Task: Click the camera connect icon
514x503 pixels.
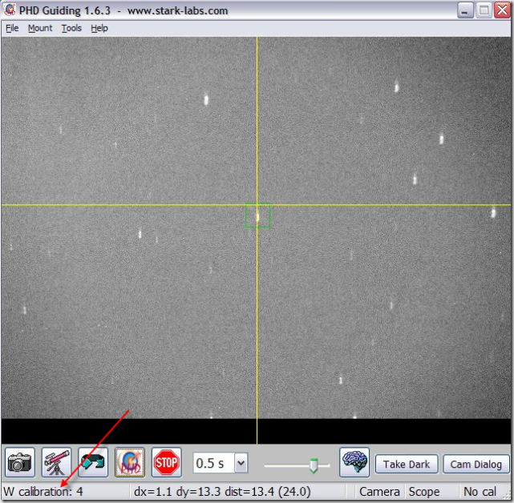Action: (20, 463)
